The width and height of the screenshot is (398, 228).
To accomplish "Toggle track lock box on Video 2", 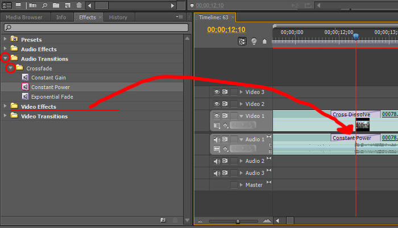I will click(x=234, y=104).
